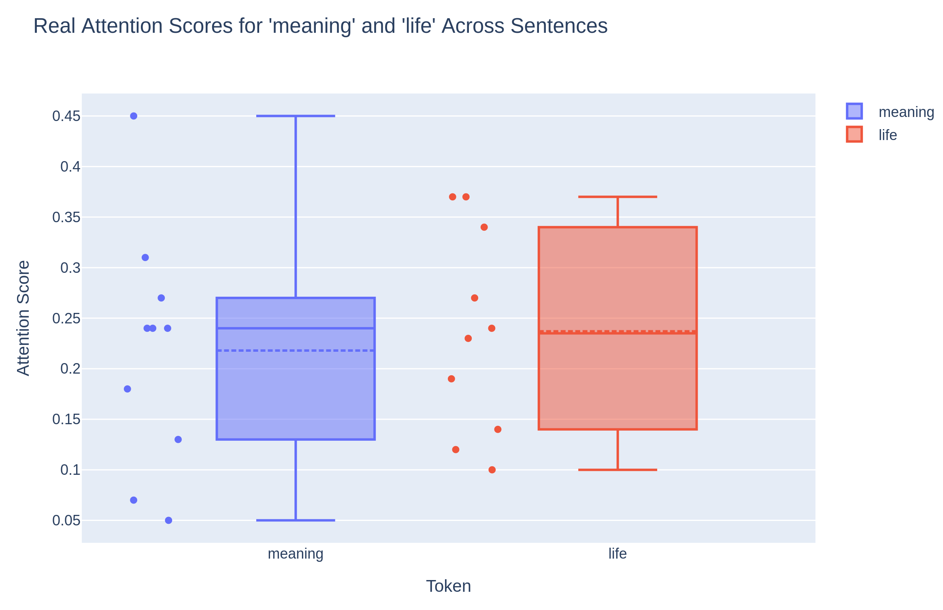The width and height of the screenshot is (943, 610).
Task: Pick the blue meaning data point at 0.07
Action: (134, 500)
